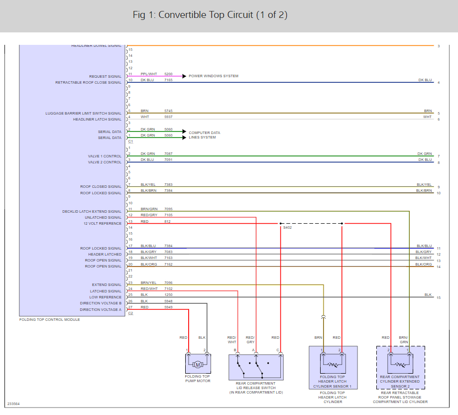The height and width of the screenshot is (415, 458).
Task: Click the VALVE 2 CONTROL label
Action: click(x=105, y=162)
